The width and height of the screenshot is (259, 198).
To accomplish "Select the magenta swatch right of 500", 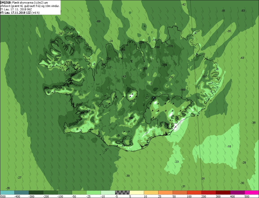I will (x=251, y=193).
